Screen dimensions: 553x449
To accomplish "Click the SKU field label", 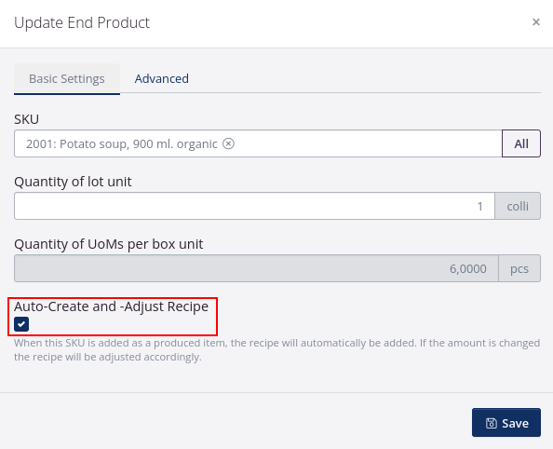I will pyautogui.click(x=26, y=119).
